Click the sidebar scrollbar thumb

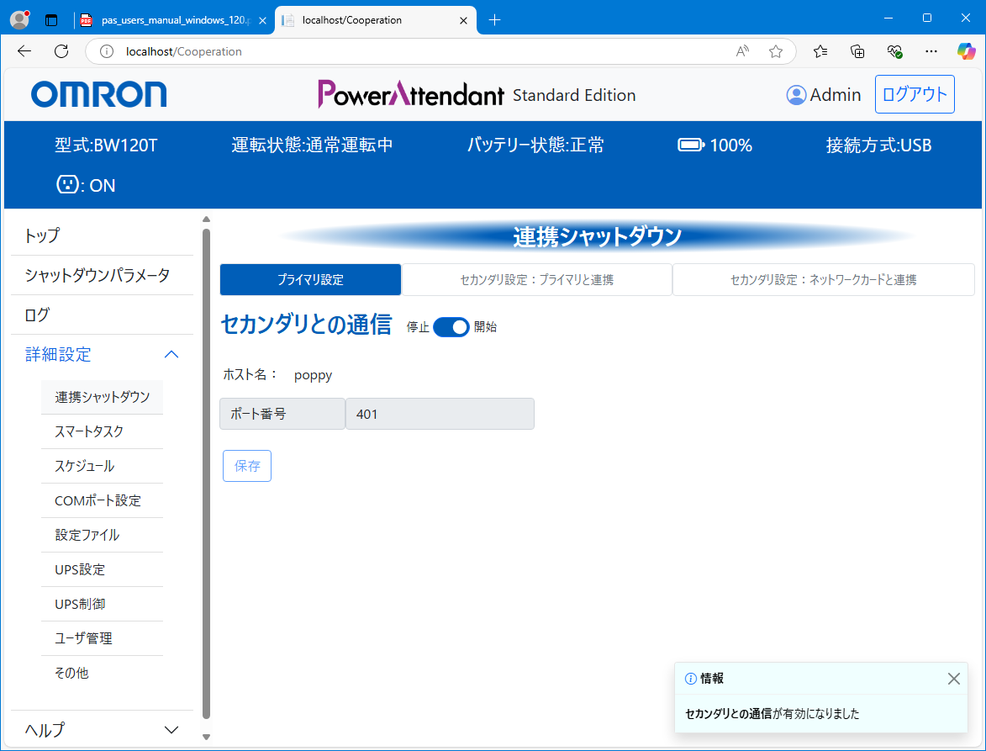pos(206,473)
